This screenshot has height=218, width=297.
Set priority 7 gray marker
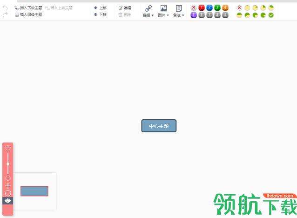[209, 15]
